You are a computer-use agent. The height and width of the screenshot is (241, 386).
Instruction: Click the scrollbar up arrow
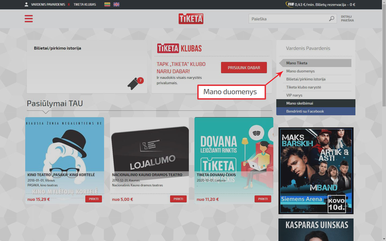click(384, 2)
